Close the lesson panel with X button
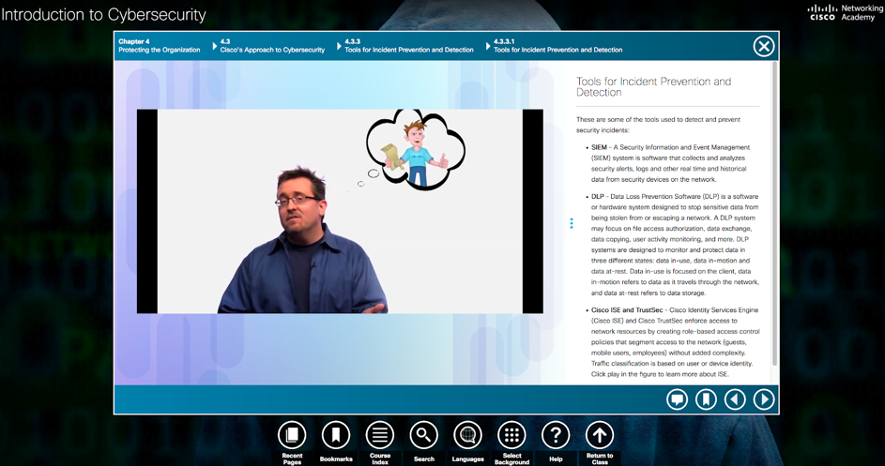This screenshot has height=466, width=885. click(764, 46)
